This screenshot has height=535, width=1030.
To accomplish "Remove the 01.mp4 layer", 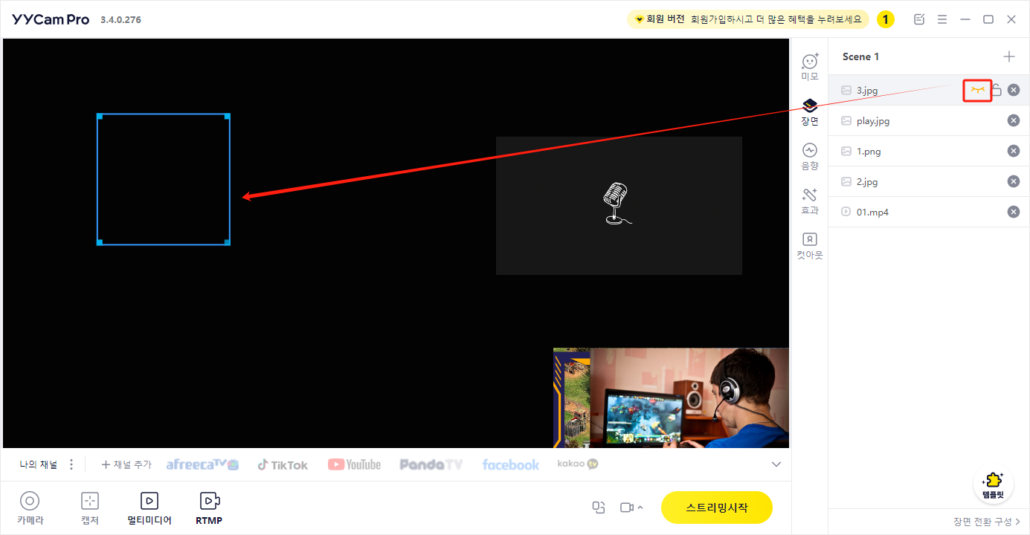I will tap(1014, 212).
